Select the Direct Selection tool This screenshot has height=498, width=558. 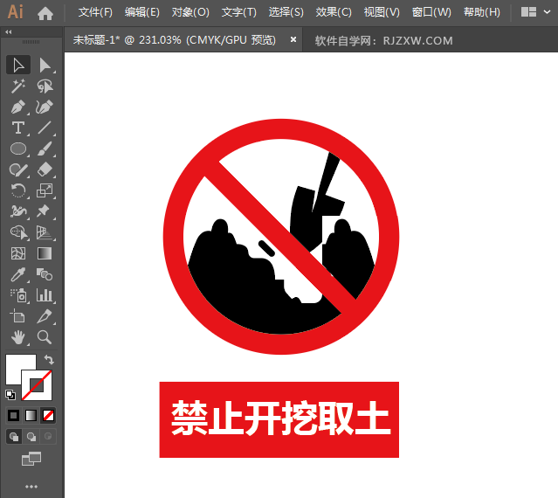(45, 66)
